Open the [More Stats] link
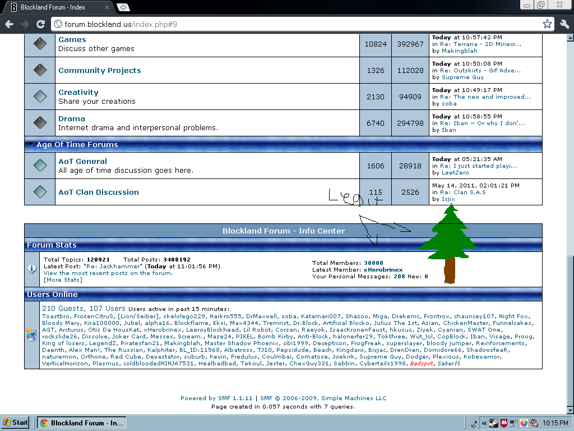This screenshot has width=574, height=431. pos(63,279)
